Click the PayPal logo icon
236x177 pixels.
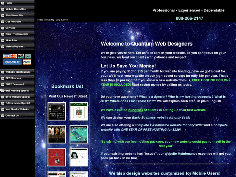[27, 62]
